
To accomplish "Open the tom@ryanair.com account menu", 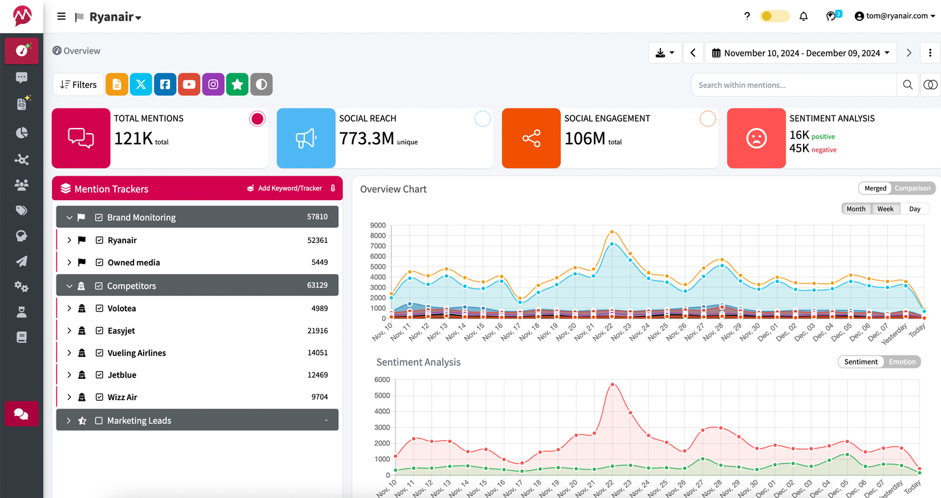I will (895, 16).
